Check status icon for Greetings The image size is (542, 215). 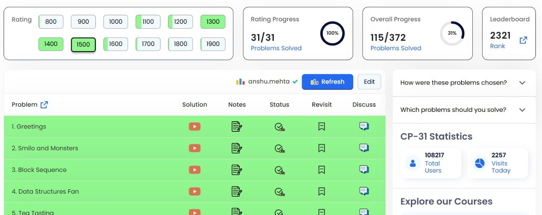279,127
